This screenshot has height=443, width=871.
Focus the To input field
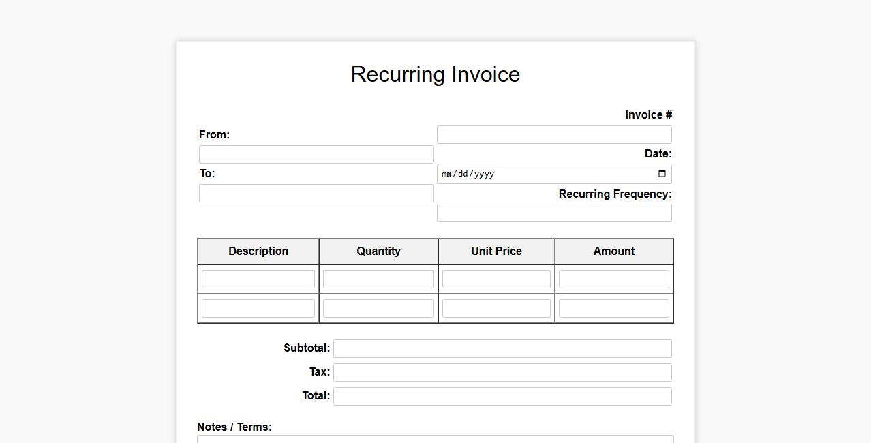(316, 193)
